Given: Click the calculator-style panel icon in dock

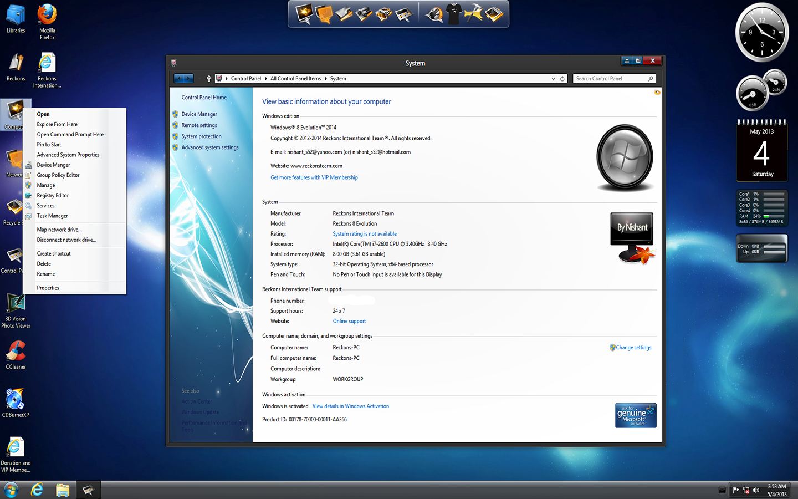Looking at the screenshot, I should [x=404, y=14].
